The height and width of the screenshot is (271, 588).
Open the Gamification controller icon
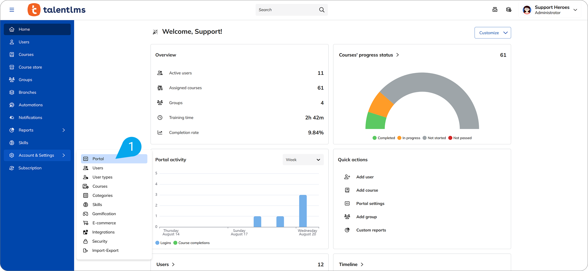(x=86, y=214)
